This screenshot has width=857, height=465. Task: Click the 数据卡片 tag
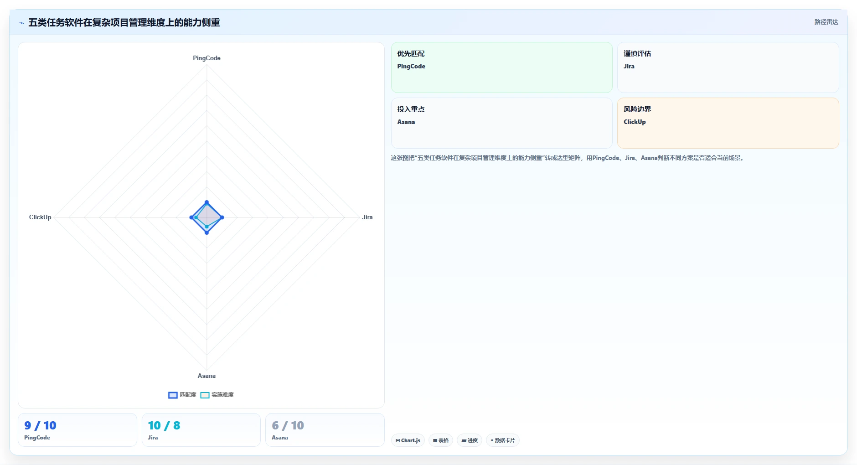click(503, 440)
